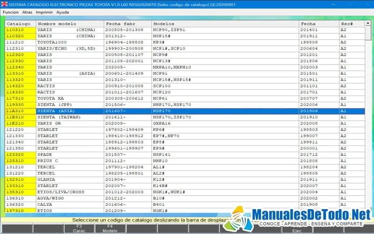Select the TOYOTA1000 row
This screenshot has width=374, height=234.
(185, 42)
